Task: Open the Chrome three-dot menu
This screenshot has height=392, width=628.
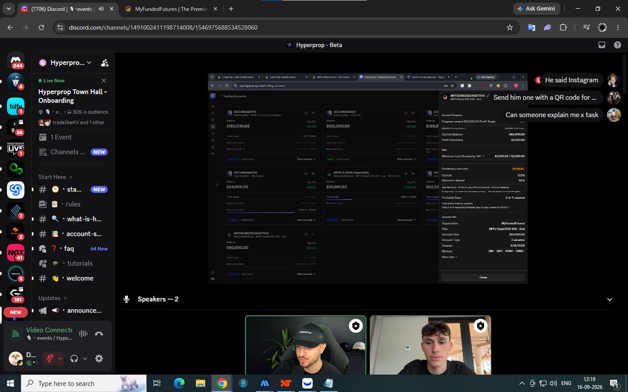Action: [618, 27]
